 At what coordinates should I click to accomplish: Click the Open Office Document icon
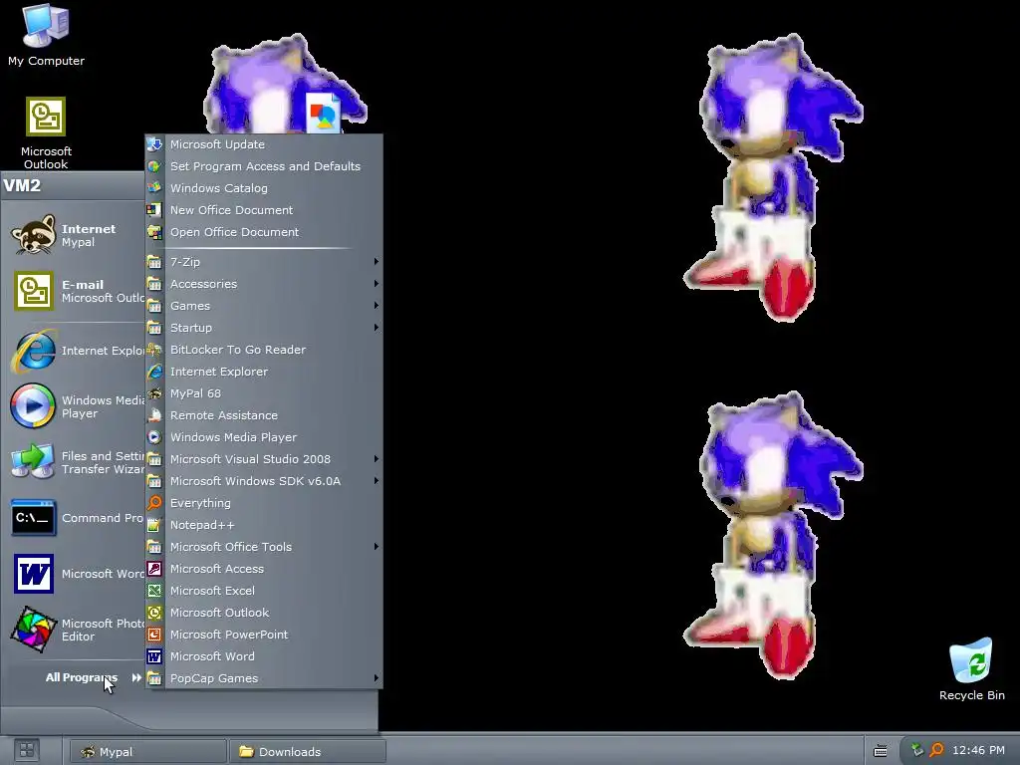tap(154, 232)
